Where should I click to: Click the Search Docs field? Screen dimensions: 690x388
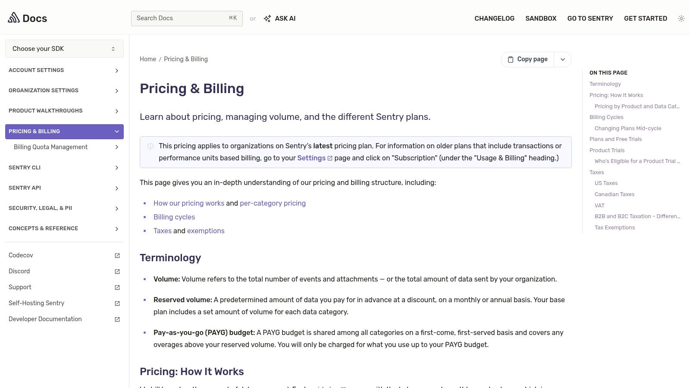(187, 19)
